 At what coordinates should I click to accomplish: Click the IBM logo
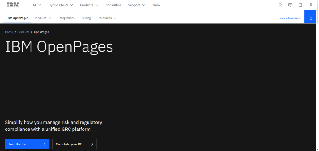click(13, 5)
